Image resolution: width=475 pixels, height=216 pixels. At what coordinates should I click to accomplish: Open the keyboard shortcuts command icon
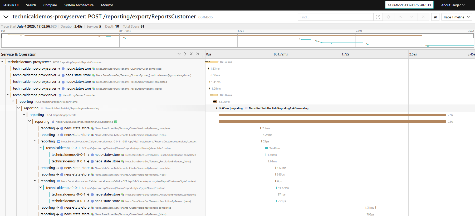click(x=435, y=17)
